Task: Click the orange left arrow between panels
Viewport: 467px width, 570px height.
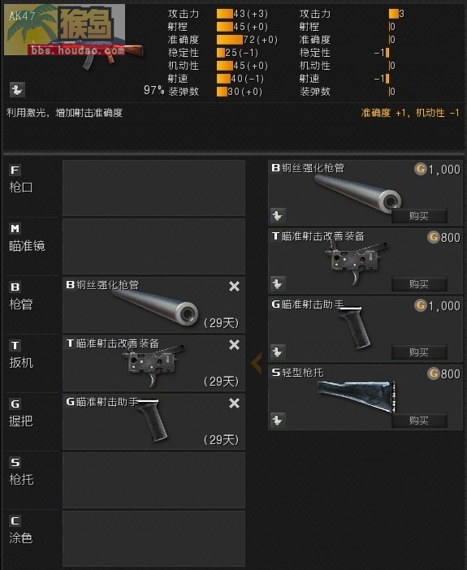Action: (x=257, y=363)
